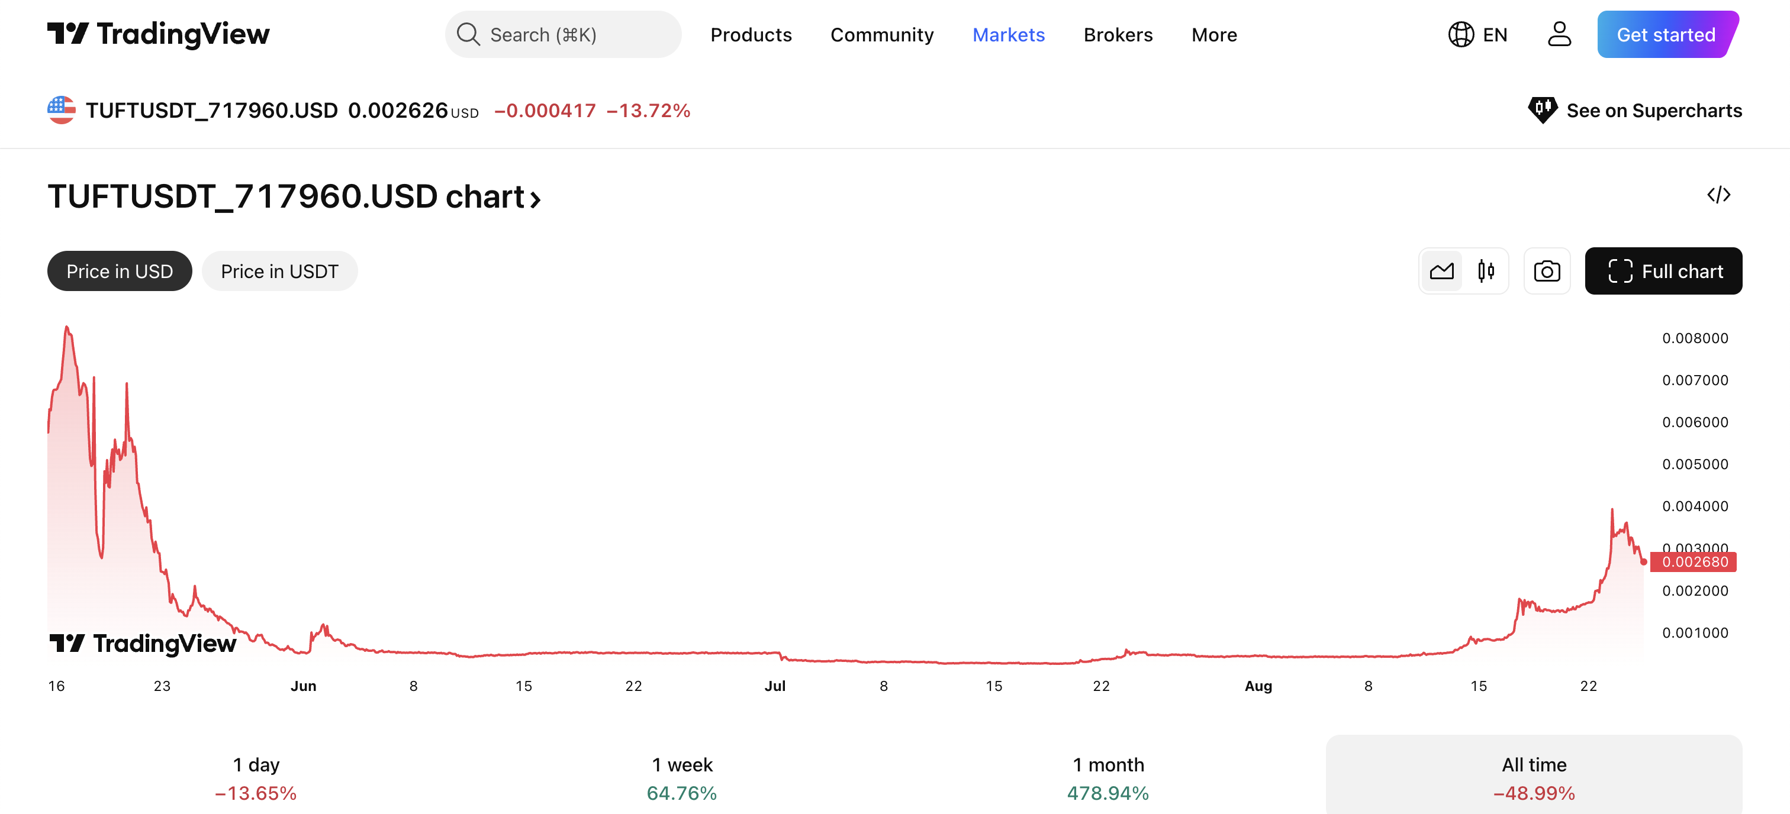The image size is (1790, 814).
Task: Select the camera snapshot icon
Action: point(1547,271)
